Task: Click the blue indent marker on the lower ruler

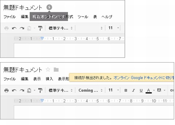Action: click(x=42, y=101)
